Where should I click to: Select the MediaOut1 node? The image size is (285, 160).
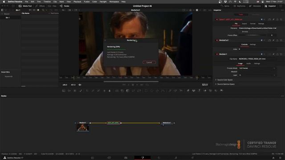tap(167, 123)
